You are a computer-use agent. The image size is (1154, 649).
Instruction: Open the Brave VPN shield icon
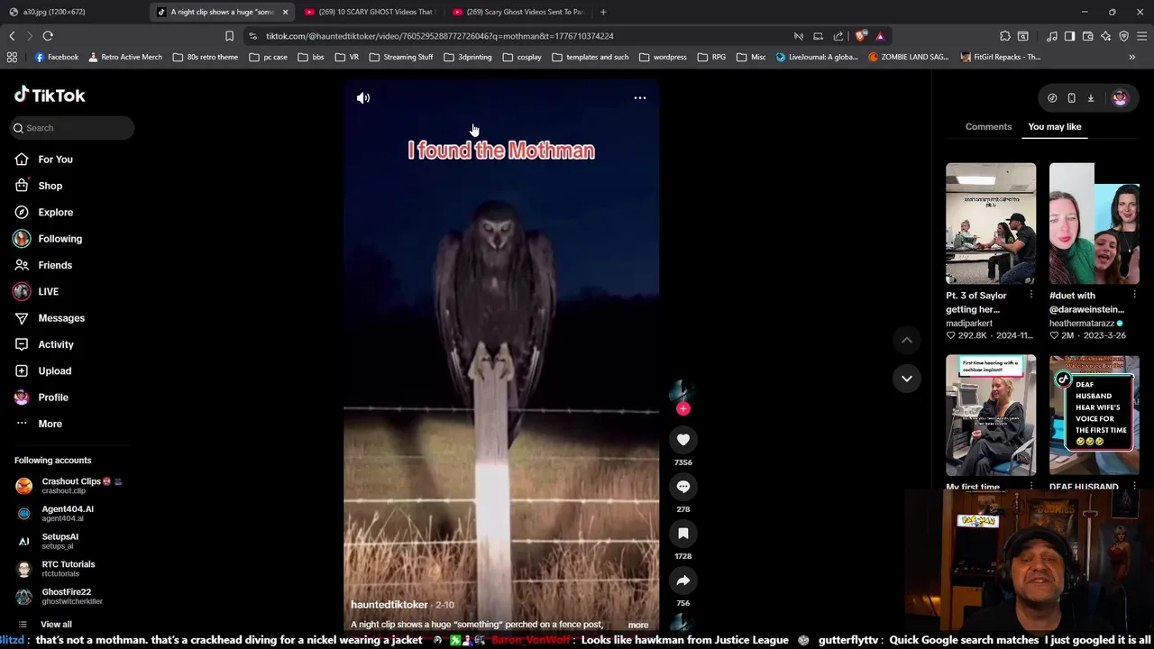point(1123,36)
